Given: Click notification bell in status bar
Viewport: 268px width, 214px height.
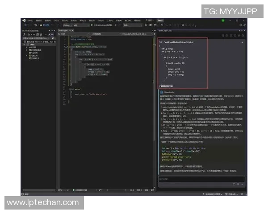Looking at the screenshot, I should (242, 194).
